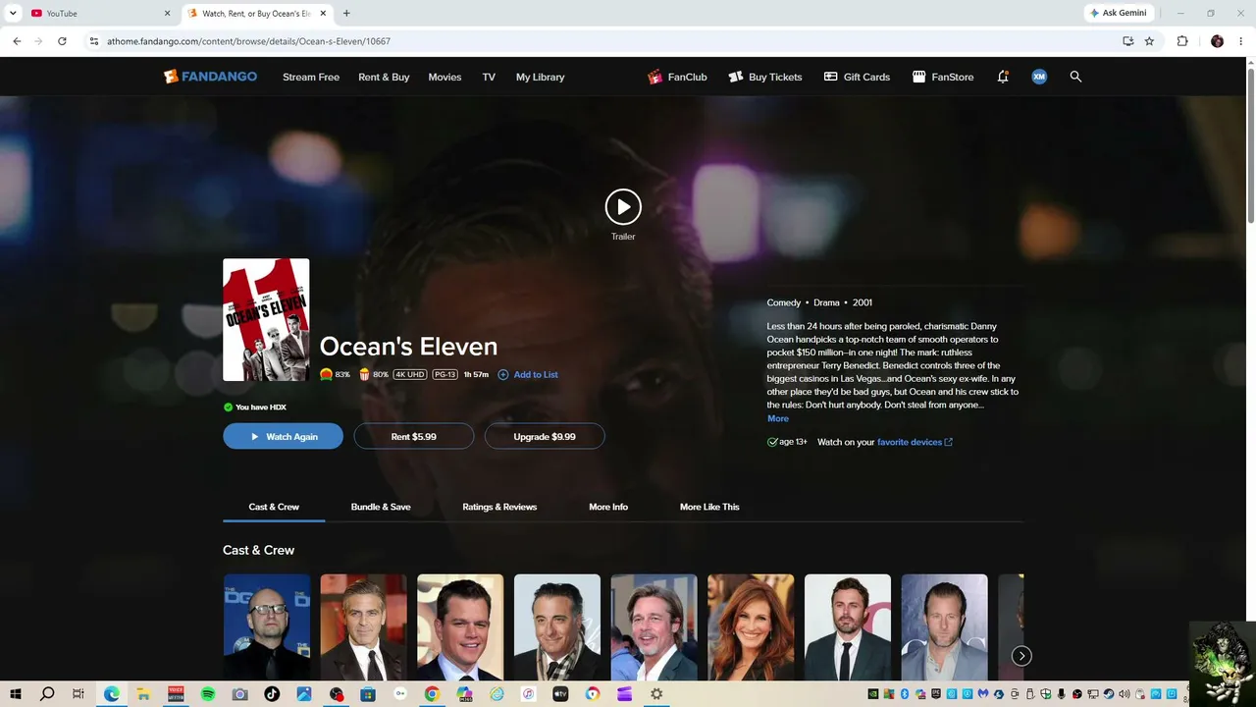Open Rent & Buy menu

click(384, 77)
